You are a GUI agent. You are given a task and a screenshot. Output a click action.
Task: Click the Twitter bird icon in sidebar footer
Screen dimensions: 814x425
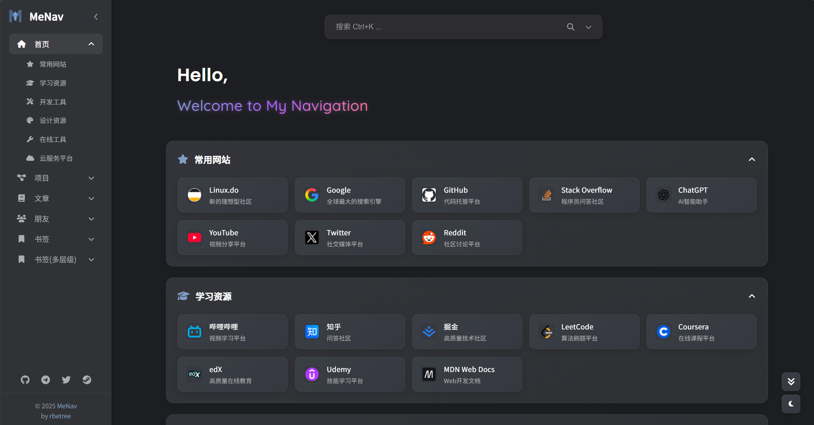coord(66,380)
